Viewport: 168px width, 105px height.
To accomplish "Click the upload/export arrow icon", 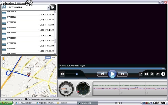I will (x=158, y=74).
